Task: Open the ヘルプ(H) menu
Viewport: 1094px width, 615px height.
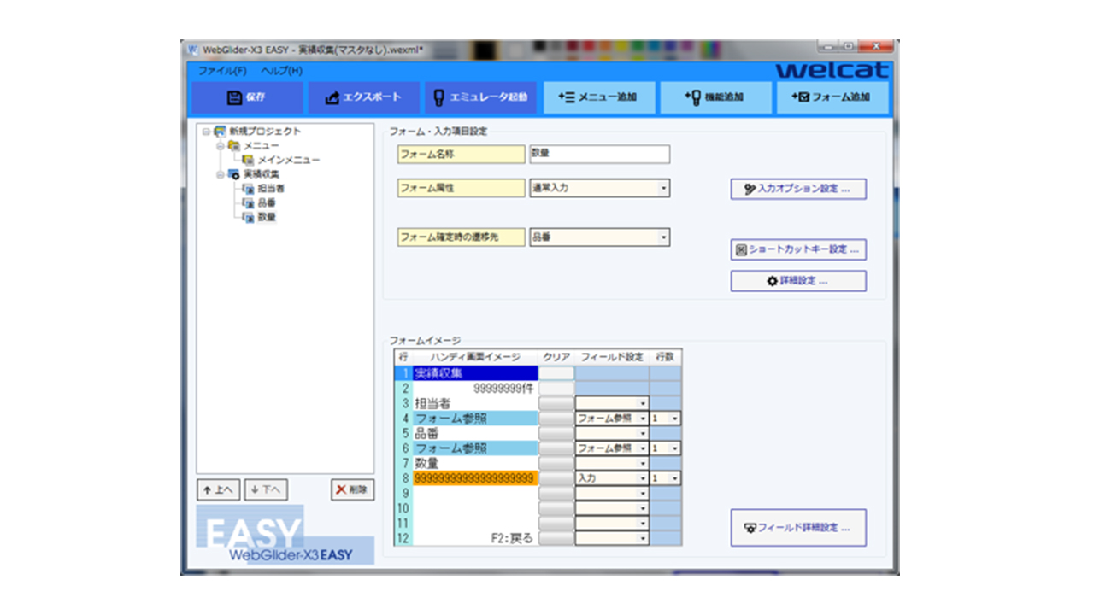Action: coord(281,70)
